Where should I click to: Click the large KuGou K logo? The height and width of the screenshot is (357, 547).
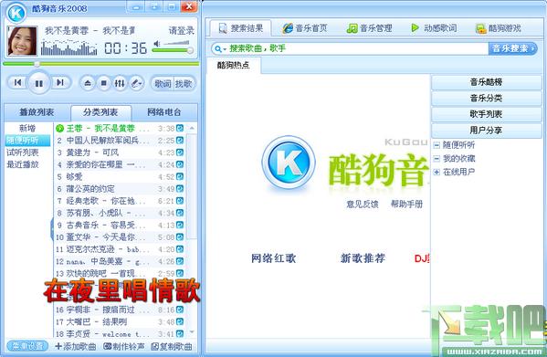(289, 163)
